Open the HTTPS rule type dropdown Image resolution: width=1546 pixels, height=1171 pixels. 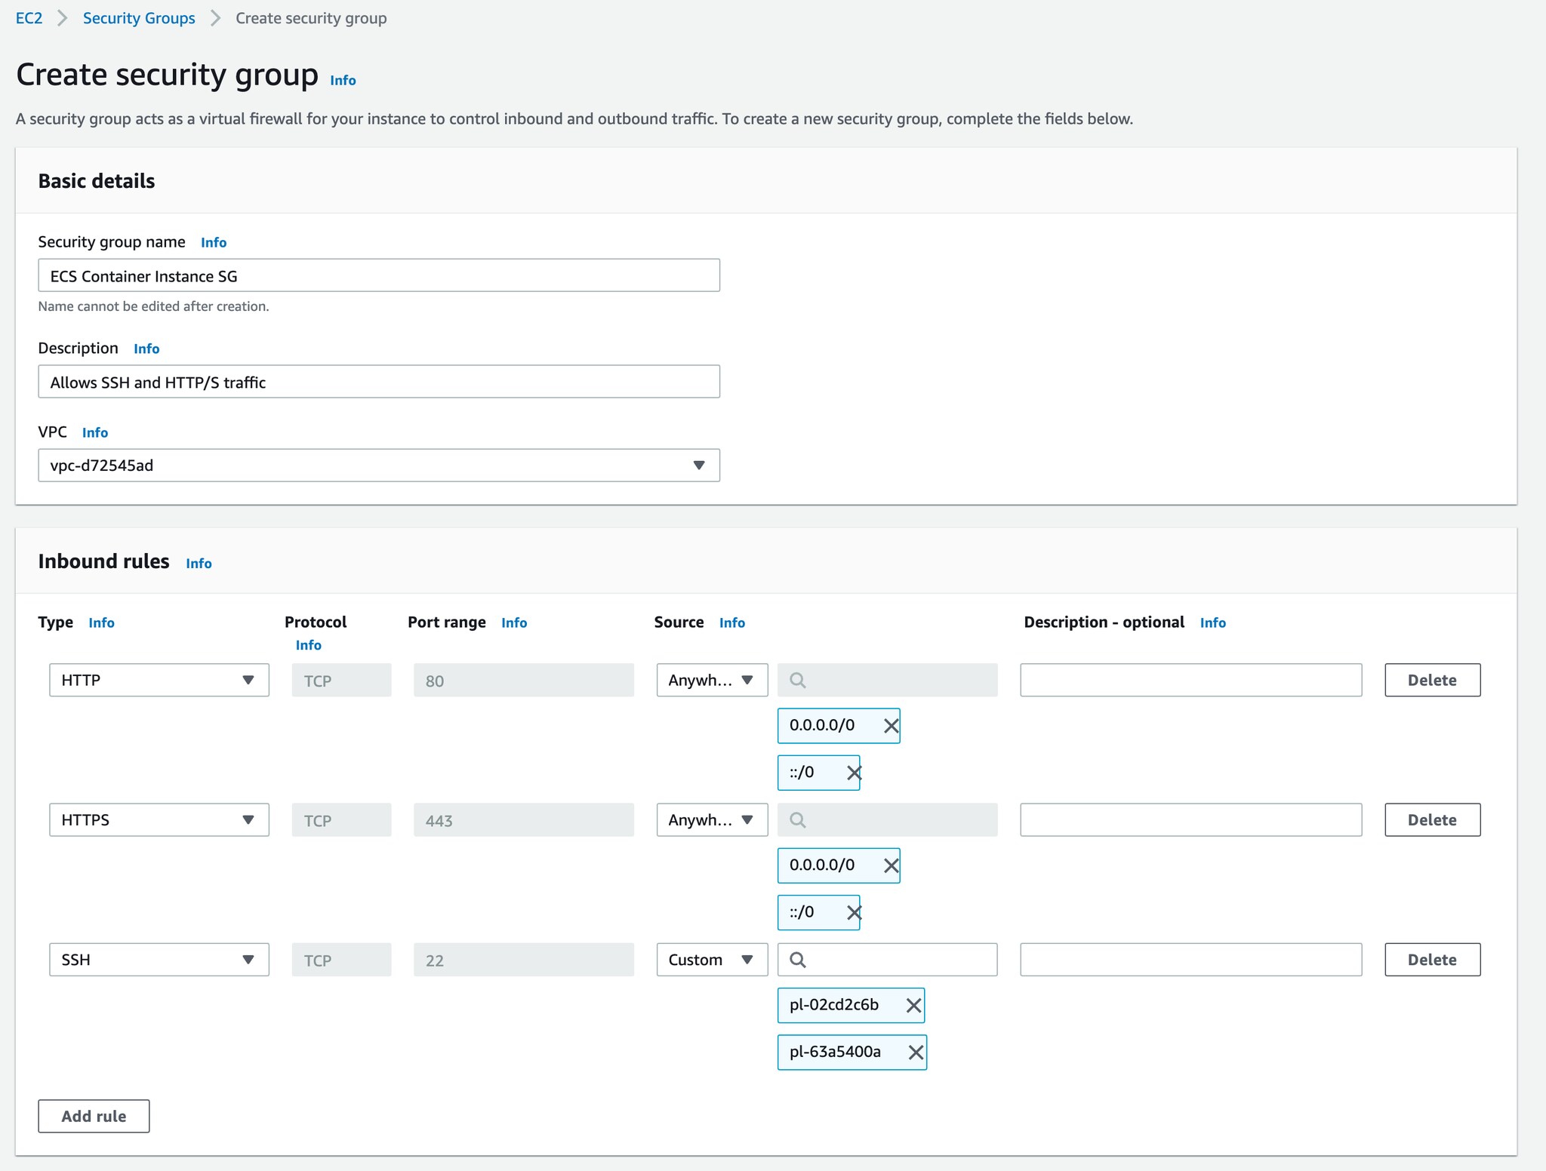click(159, 819)
